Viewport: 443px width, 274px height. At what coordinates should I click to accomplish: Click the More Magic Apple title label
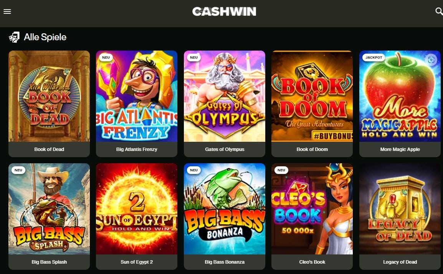(400, 149)
